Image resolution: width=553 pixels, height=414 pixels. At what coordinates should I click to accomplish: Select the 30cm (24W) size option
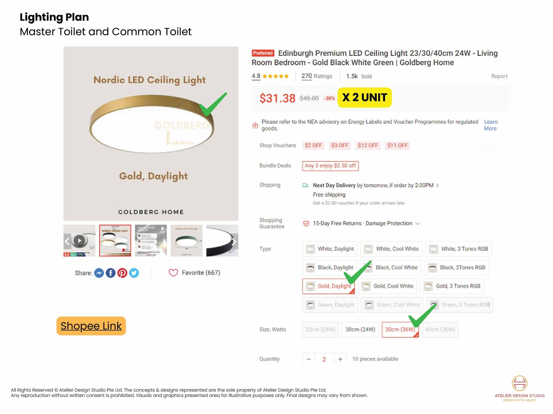tap(360, 329)
